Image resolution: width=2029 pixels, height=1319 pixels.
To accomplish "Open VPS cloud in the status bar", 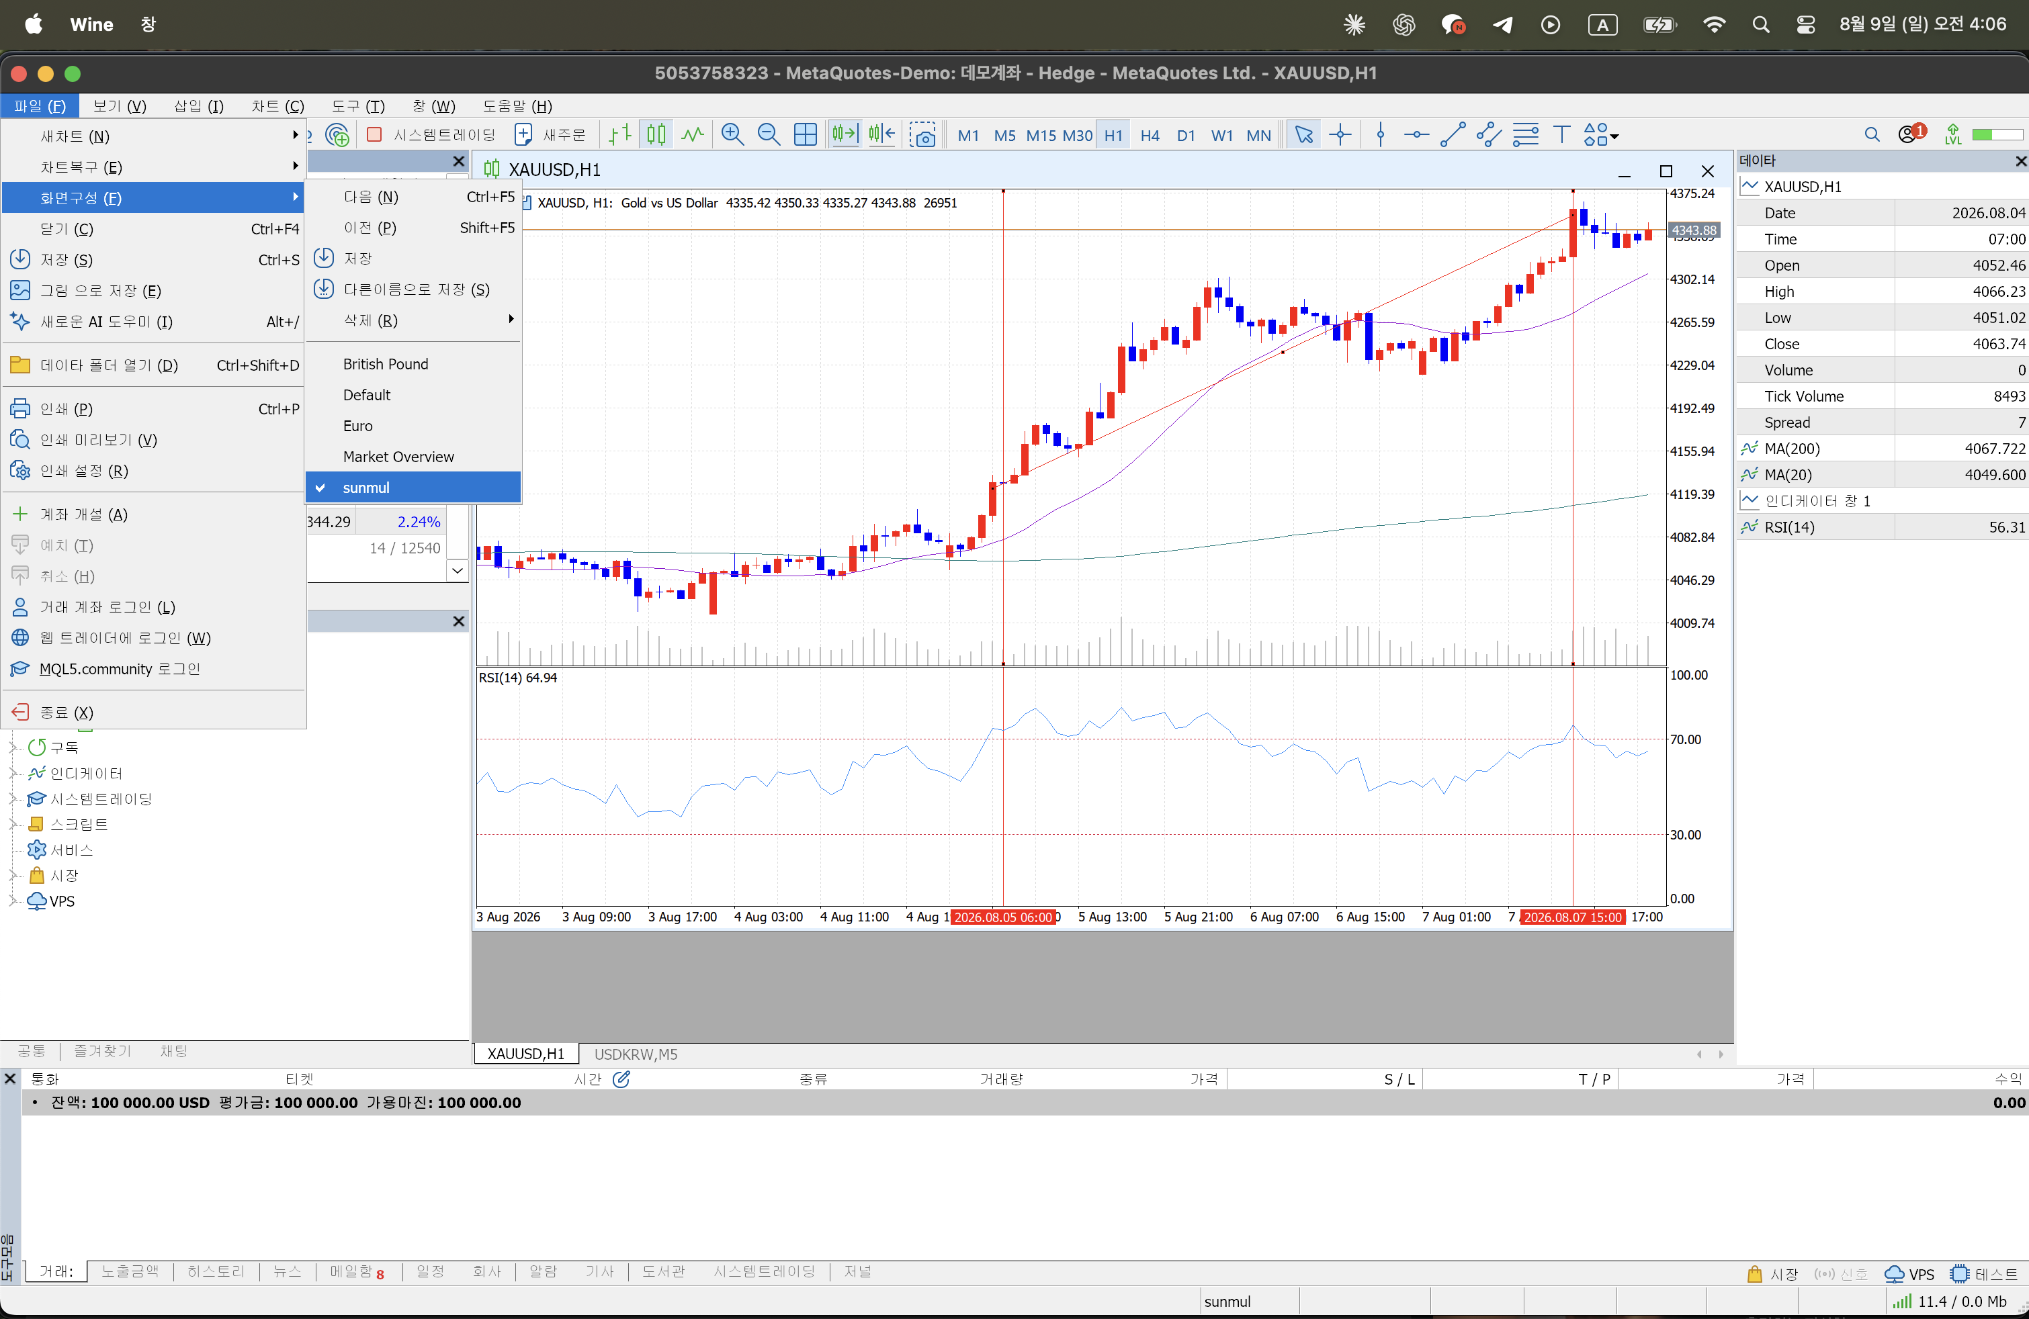I will point(1909,1274).
